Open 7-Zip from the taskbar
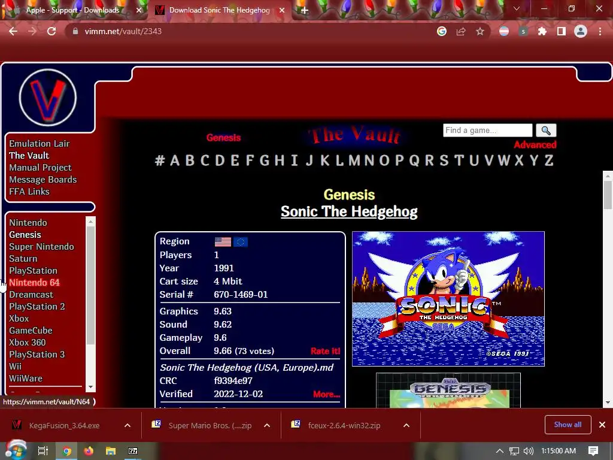Viewport: 613px width, 460px height. coord(133,451)
